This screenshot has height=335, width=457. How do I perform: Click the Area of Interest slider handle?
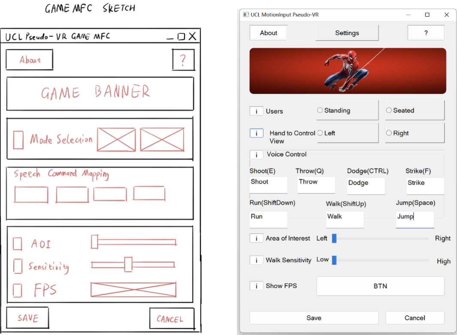point(334,238)
